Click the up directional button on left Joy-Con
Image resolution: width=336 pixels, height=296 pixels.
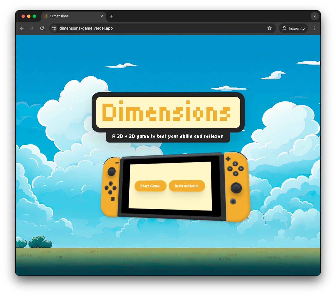[x=111, y=184]
